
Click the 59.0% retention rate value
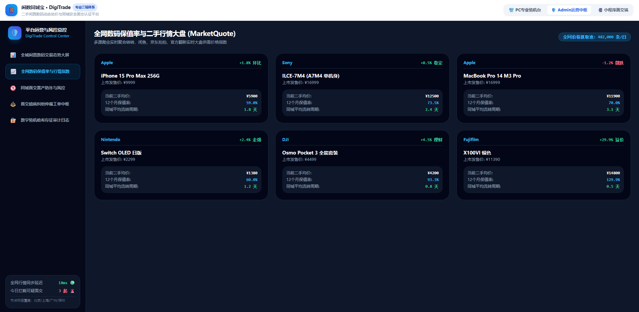point(252,103)
